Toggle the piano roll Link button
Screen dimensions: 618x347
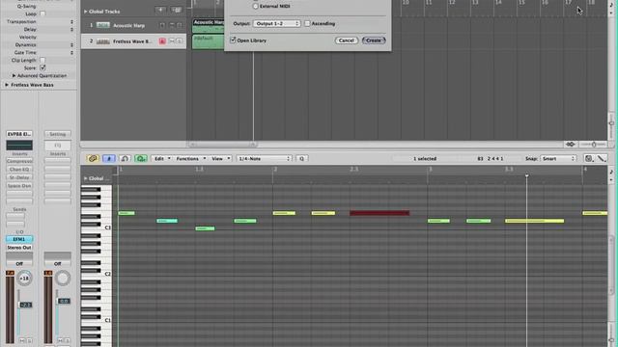(93, 158)
